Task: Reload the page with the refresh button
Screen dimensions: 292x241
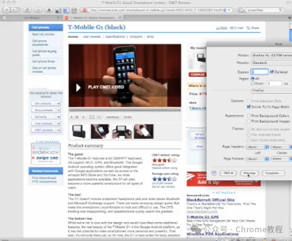Action: (27, 10)
